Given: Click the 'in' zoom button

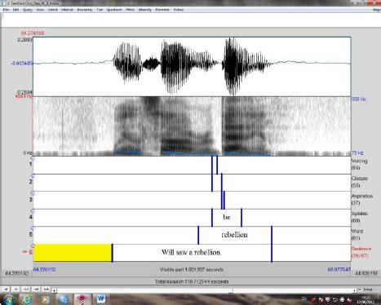Looking at the screenshot, I should 16,290.
